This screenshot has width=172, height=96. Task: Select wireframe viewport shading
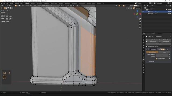coord(133,6)
